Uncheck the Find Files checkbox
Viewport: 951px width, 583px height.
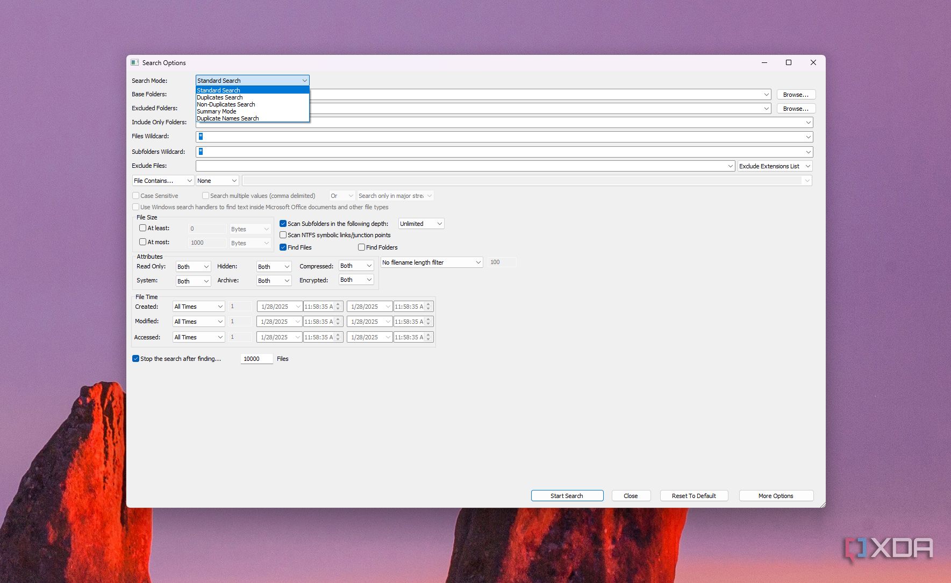point(283,247)
